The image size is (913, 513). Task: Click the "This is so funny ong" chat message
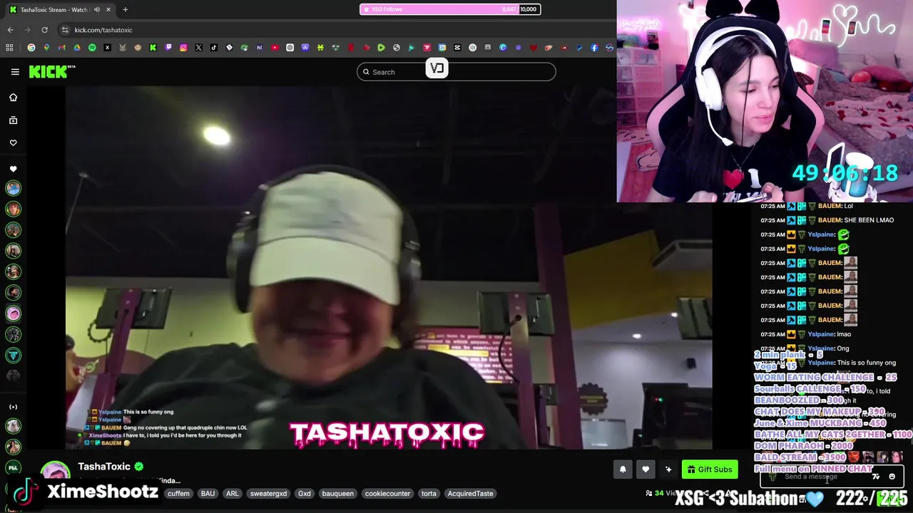point(867,363)
